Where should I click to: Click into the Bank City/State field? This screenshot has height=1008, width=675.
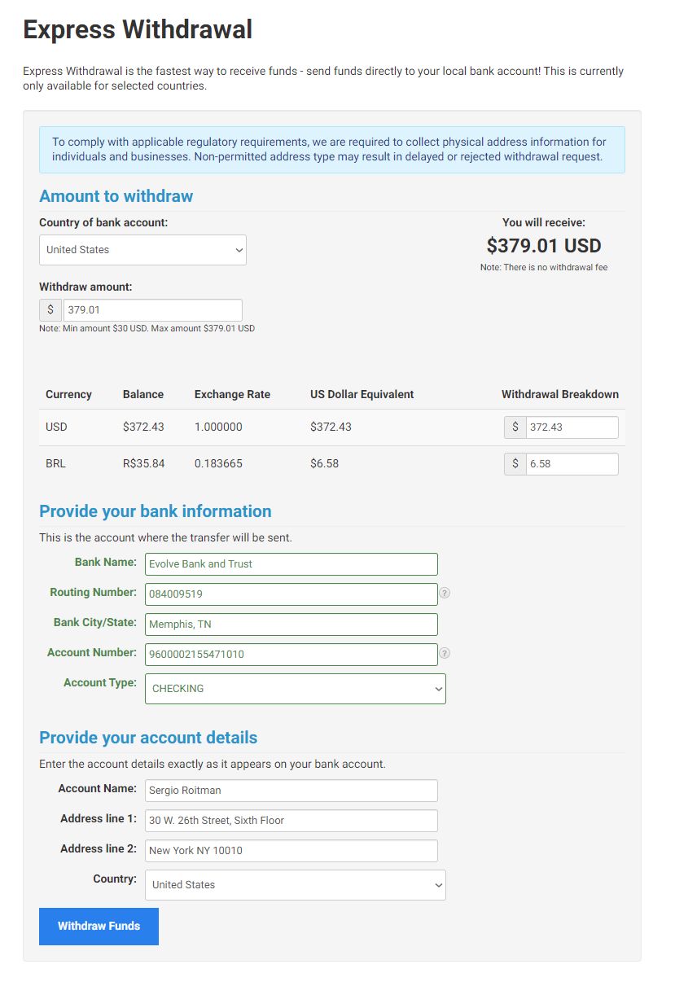click(291, 625)
